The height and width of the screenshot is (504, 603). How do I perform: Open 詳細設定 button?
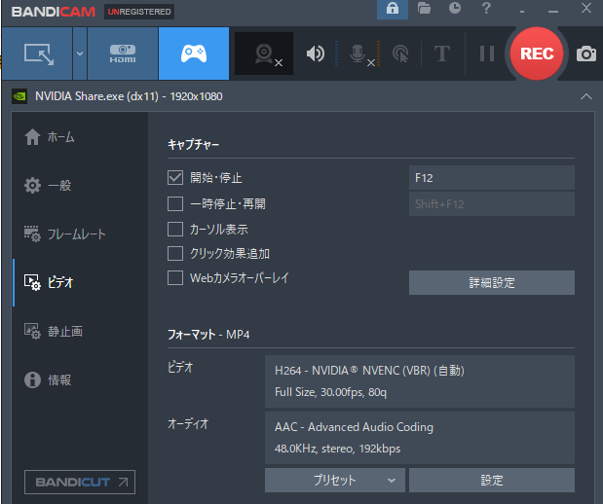[492, 283]
